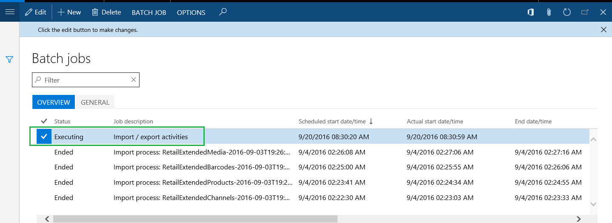Click horizontal scrollbar right arrow
Viewport: 612px width, 223px height.
[578, 219]
